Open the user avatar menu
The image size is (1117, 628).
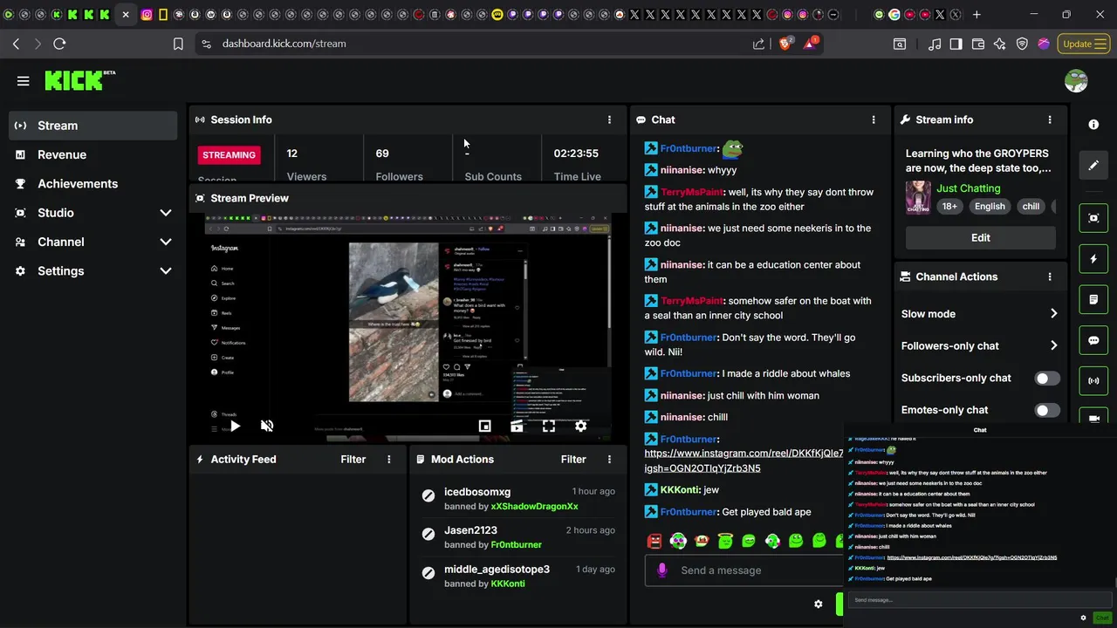[1076, 81]
